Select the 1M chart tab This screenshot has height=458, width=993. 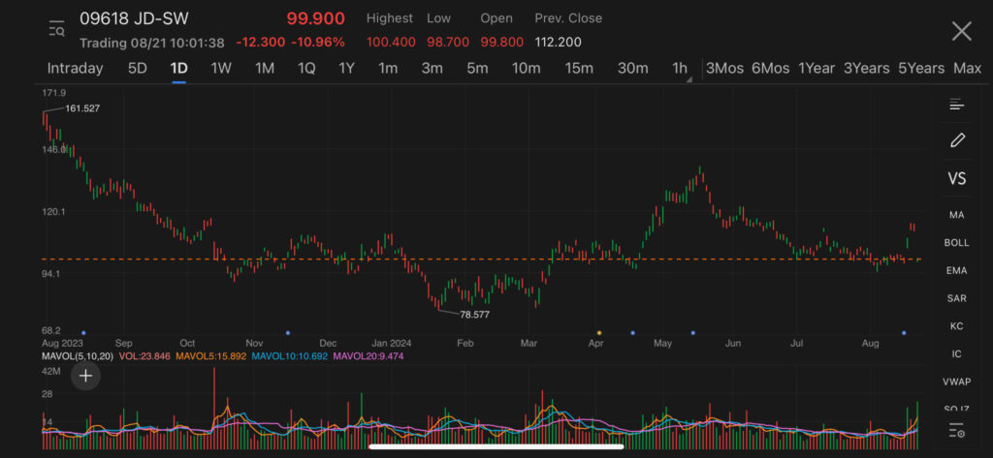[x=264, y=69]
